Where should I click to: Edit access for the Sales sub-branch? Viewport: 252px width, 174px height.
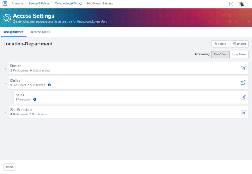tap(243, 97)
